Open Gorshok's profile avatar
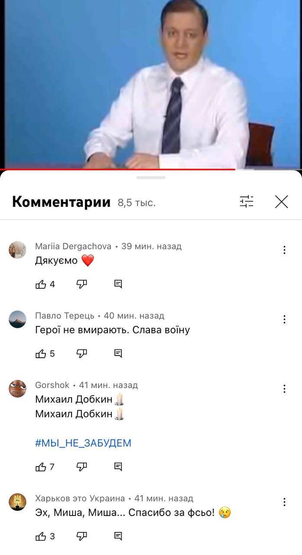Screen dimensions: 302x555 point(18,388)
